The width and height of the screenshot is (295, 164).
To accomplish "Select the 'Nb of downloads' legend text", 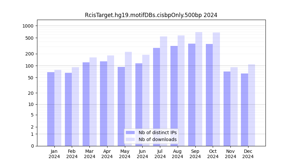I will click(x=157, y=139).
